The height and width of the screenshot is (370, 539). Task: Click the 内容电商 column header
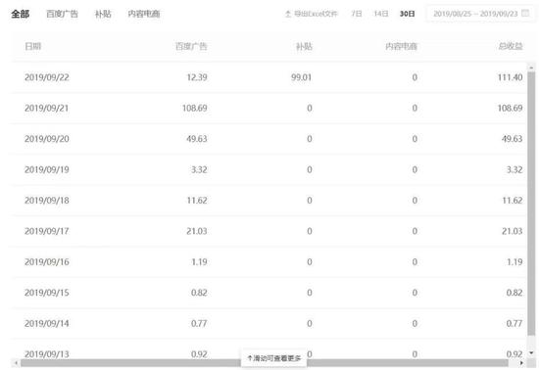click(401, 46)
